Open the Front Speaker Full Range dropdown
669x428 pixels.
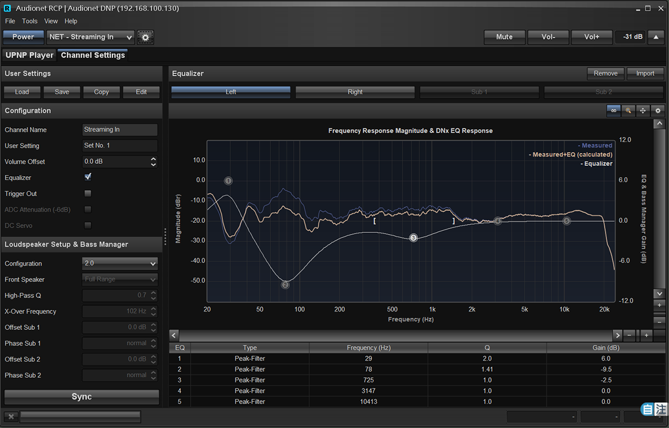120,279
